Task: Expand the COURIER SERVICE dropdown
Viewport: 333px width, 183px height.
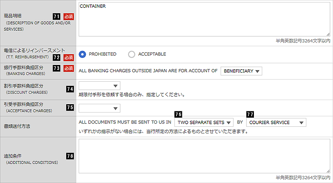Action: point(276,123)
